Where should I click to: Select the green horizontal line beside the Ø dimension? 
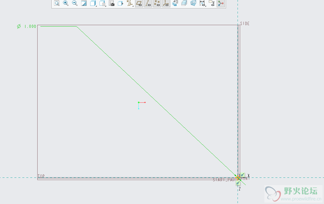[58, 27]
